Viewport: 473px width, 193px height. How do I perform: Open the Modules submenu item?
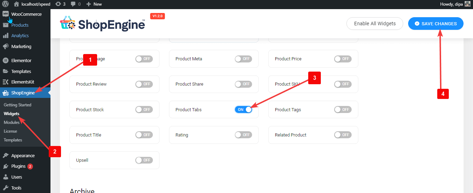click(x=12, y=122)
